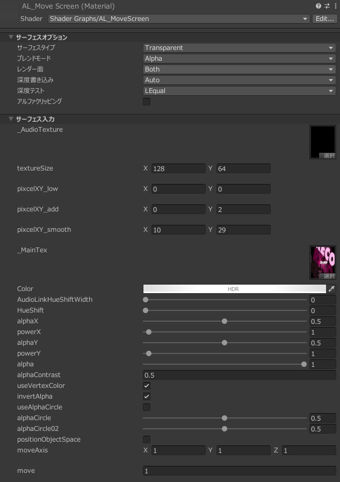Open the レンダー面 Both dropdown
340x482 pixels.
240,69
